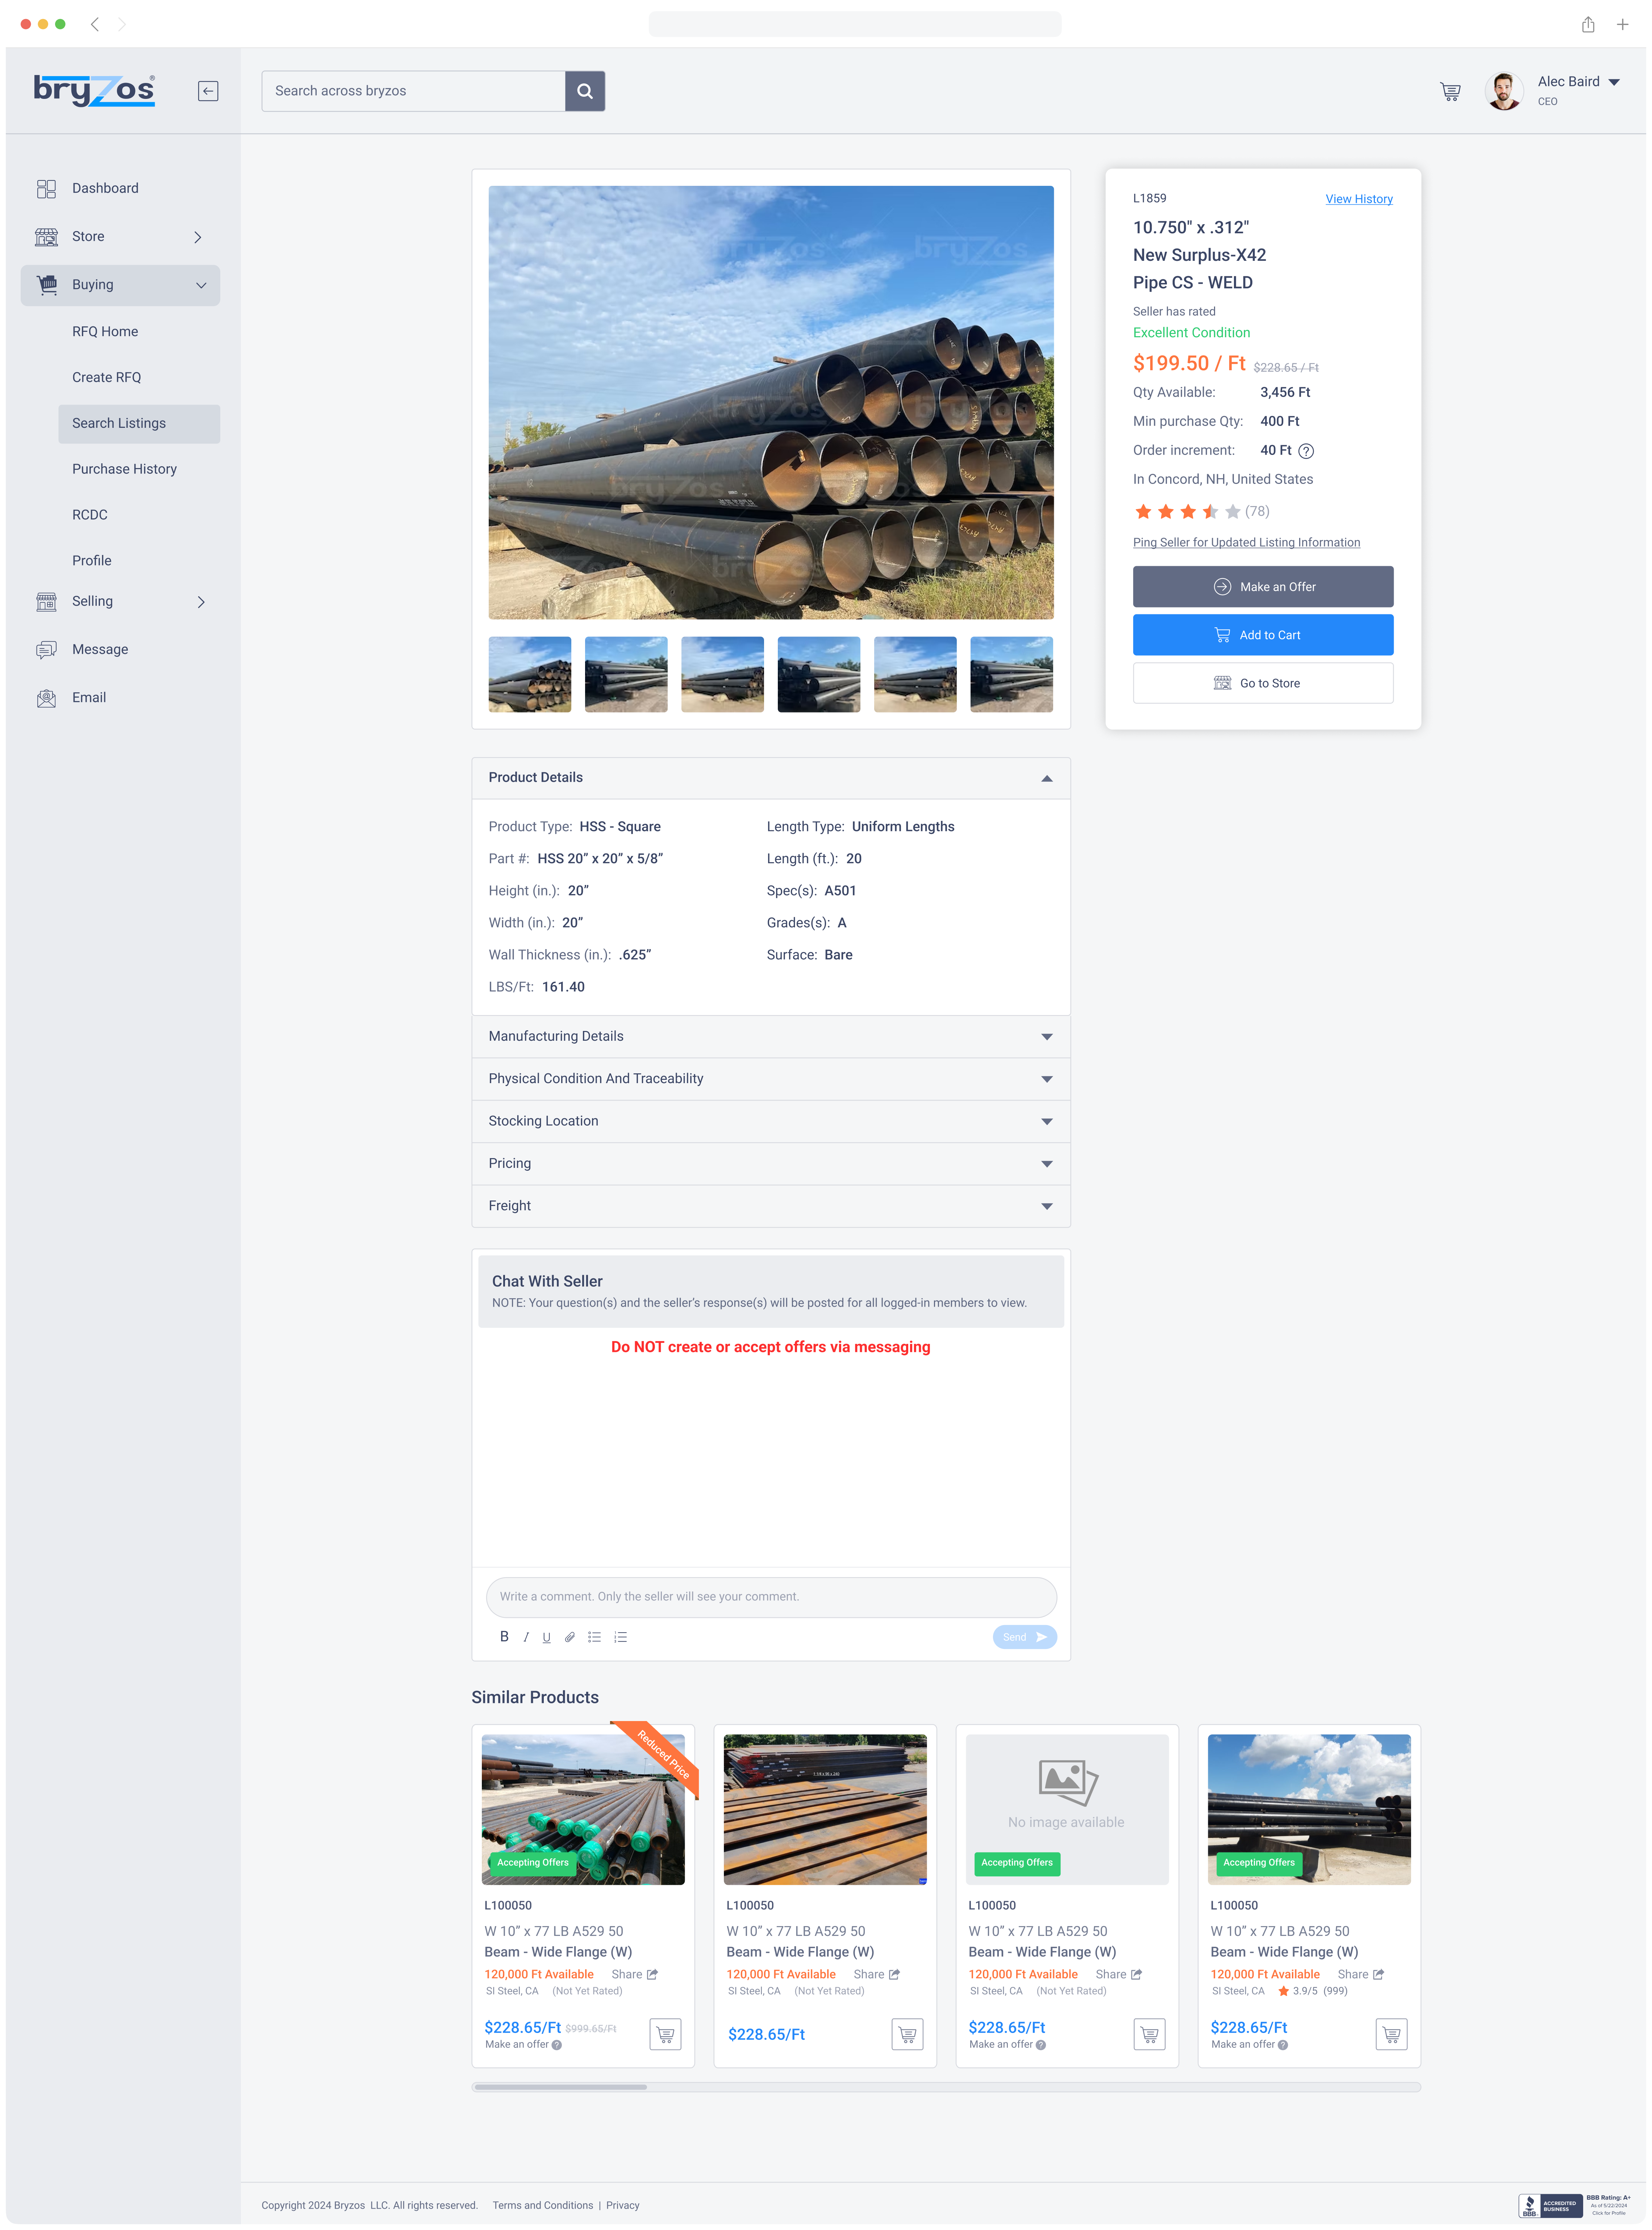1652x2230 pixels.
Task: Click the bryzos logo
Action: [95, 91]
